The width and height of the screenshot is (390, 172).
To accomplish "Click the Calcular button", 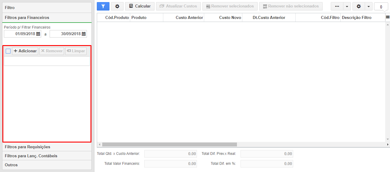I will [x=140, y=6].
